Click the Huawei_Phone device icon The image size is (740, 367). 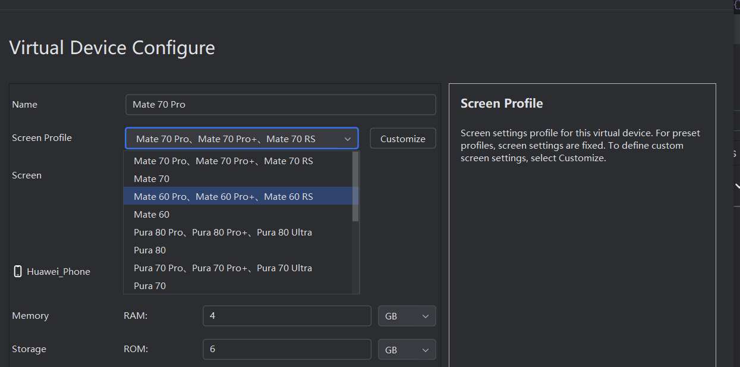pyautogui.click(x=18, y=272)
